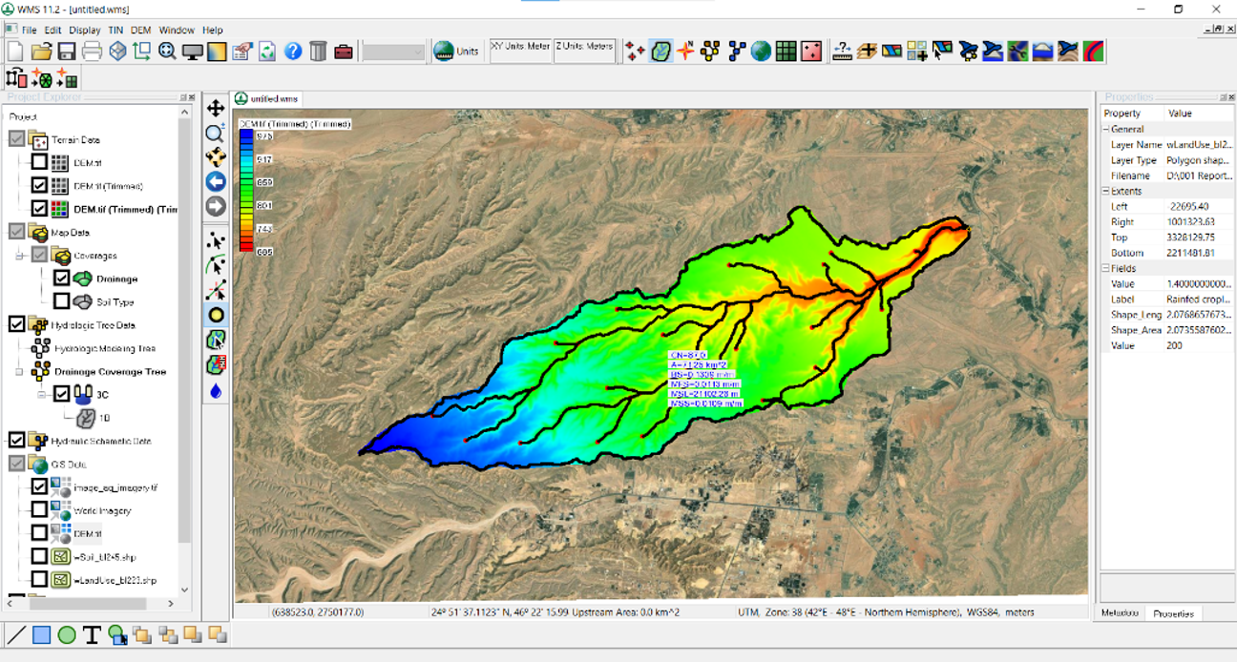
Task: Open the GIS module globe icon
Action: click(x=761, y=52)
